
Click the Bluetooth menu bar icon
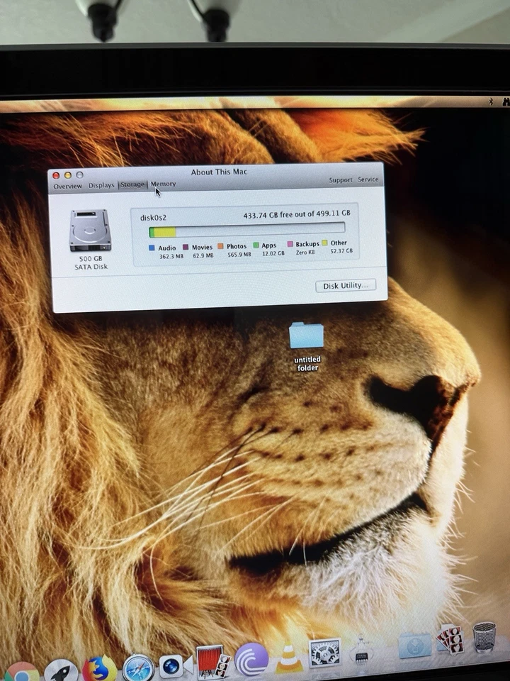492,101
